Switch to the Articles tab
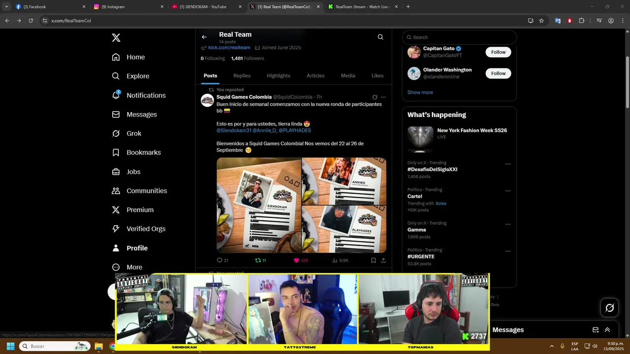Image resolution: width=630 pixels, height=354 pixels. [315, 76]
